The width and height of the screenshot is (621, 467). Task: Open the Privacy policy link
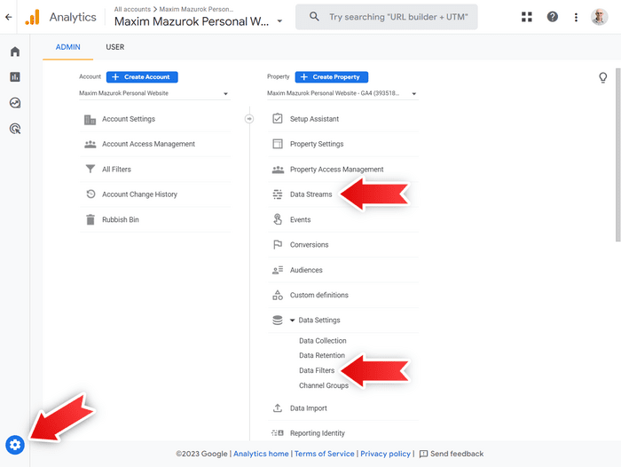385,454
